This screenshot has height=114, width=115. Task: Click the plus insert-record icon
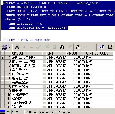pos(24,47)
